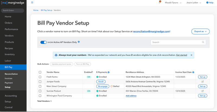This screenshot has width=217, height=112.
Task: Open Orders in sidebar
Action: tap(8, 23)
